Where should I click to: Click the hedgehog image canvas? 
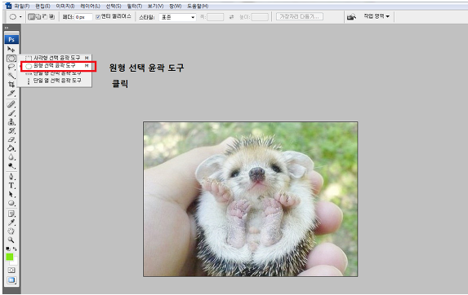coord(251,199)
